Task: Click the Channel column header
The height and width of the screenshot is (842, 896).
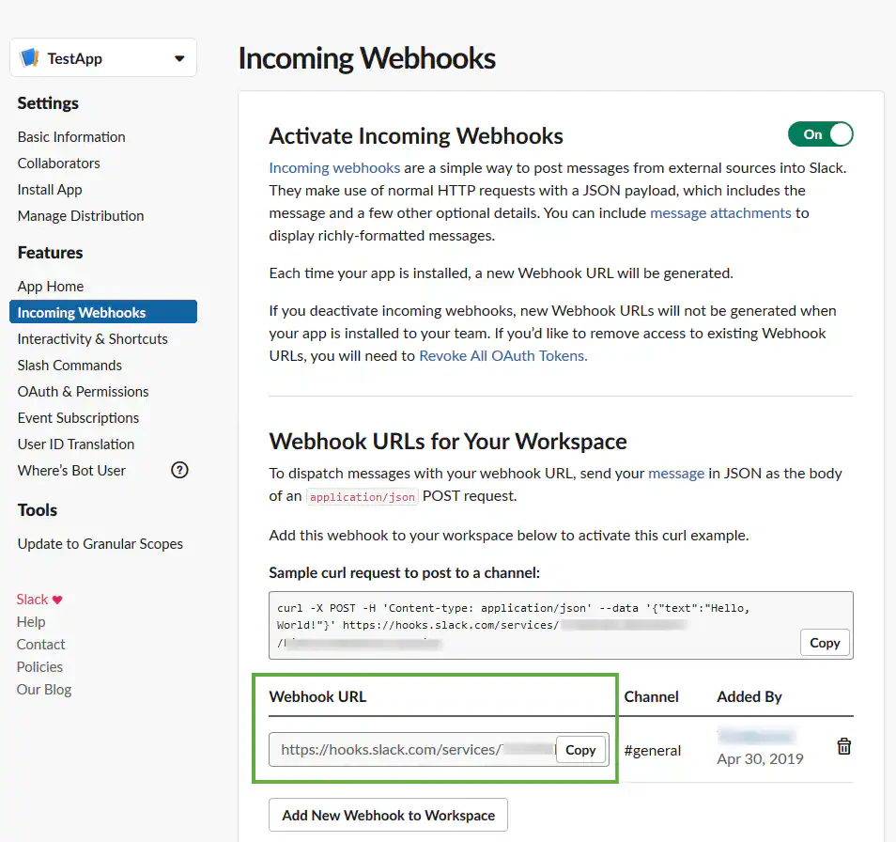Action: [652, 696]
